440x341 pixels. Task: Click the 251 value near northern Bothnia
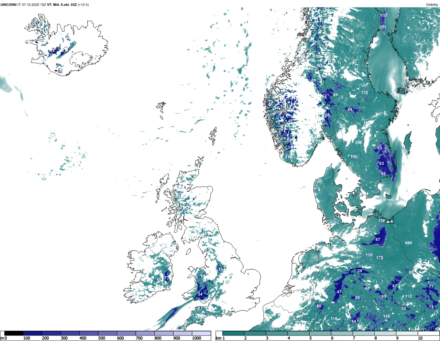coord(383,27)
